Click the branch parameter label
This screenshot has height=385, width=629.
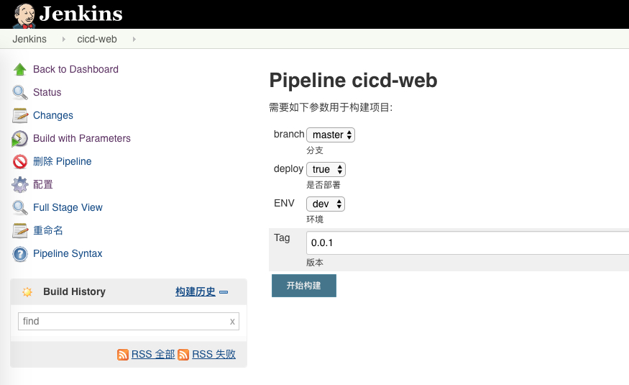(x=289, y=134)
